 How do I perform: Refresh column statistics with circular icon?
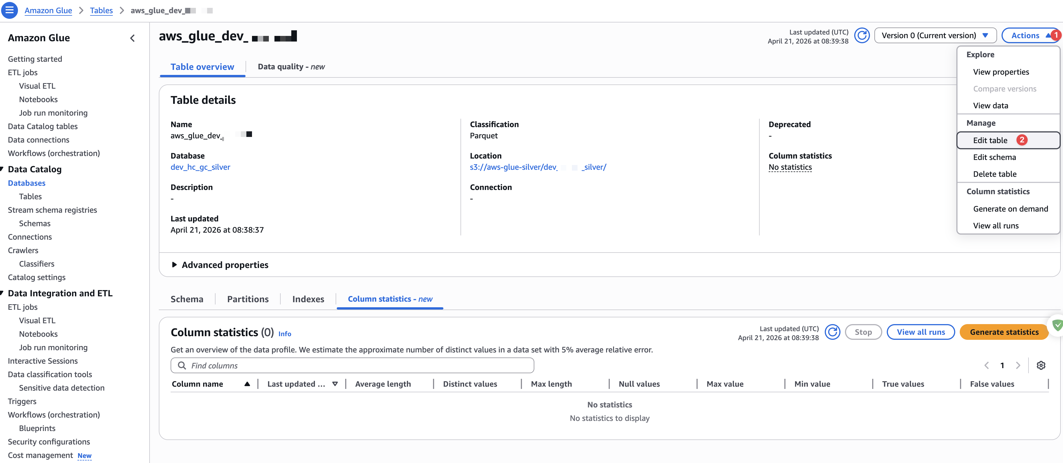pyautogui.click(x=832, y=332)
